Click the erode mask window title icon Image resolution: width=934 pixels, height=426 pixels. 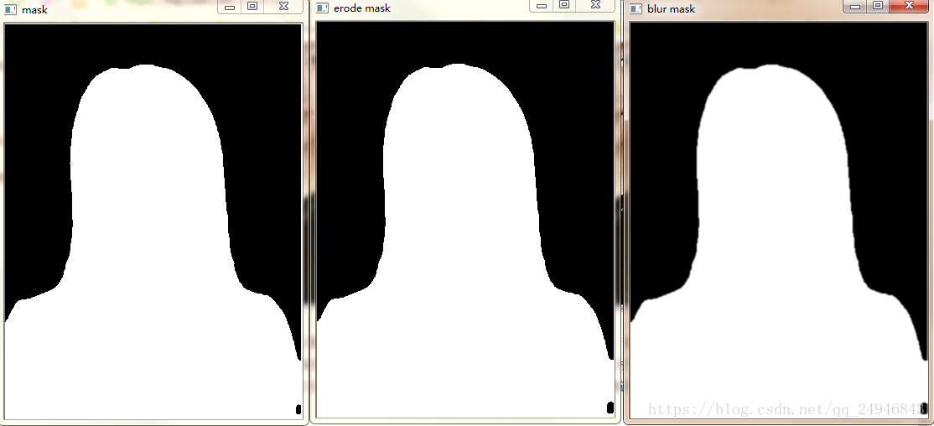coord(322,8)
